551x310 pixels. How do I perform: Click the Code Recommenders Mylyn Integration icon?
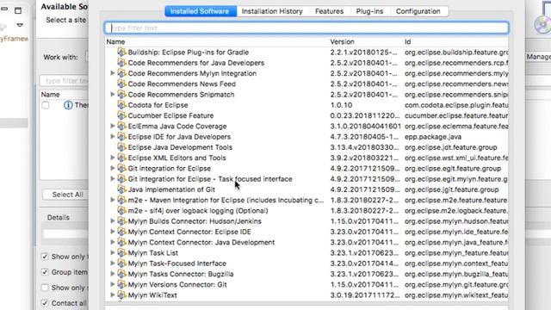121,73
